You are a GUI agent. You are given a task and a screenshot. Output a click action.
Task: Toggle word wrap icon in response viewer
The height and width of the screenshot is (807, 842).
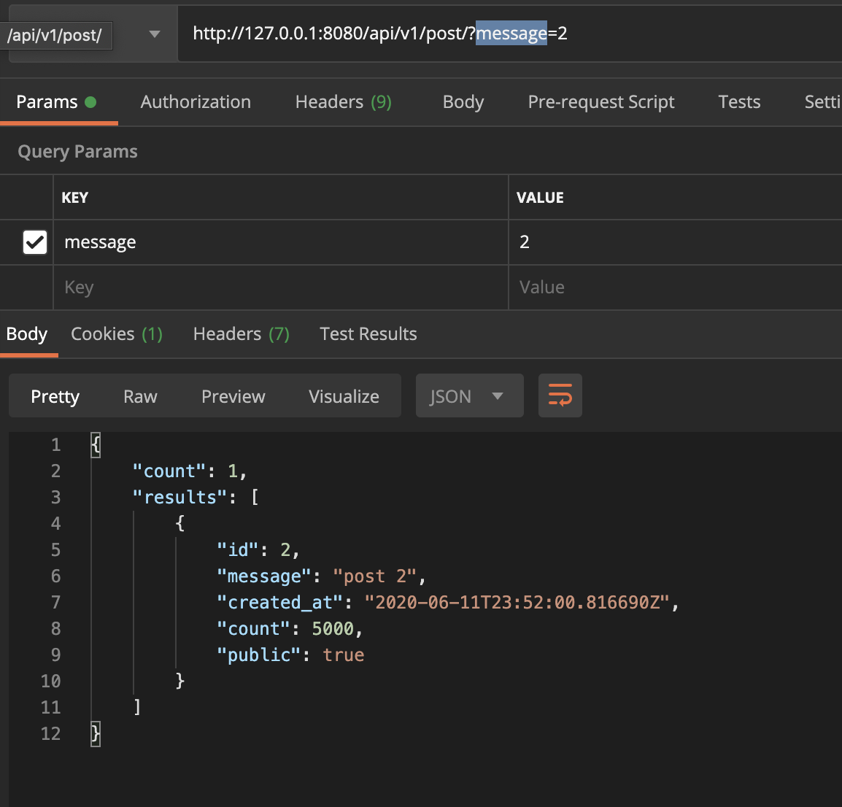pos(560,395)
